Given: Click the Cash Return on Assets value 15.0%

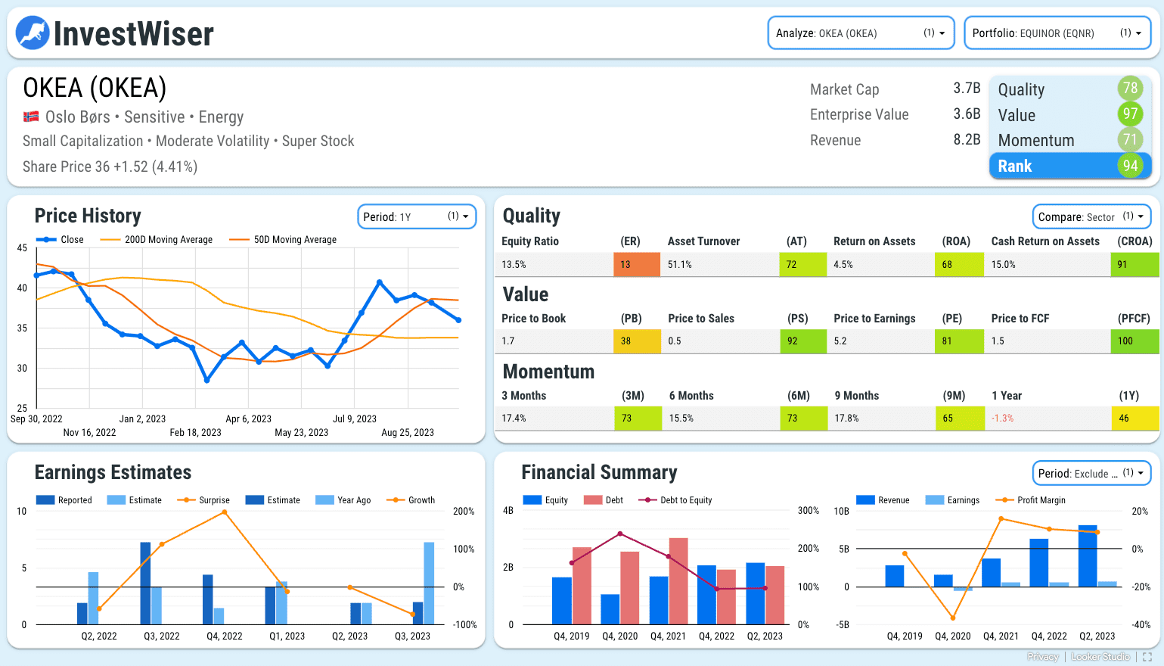Looking at the screenshot, I should pos(1004,265).
